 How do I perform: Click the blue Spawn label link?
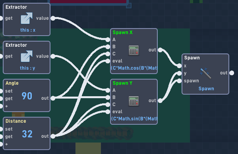click(206, 89)
